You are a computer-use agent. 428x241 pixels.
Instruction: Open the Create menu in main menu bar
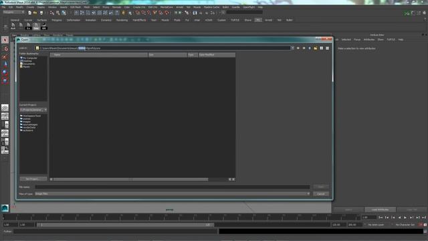click(x=30, y=7)
